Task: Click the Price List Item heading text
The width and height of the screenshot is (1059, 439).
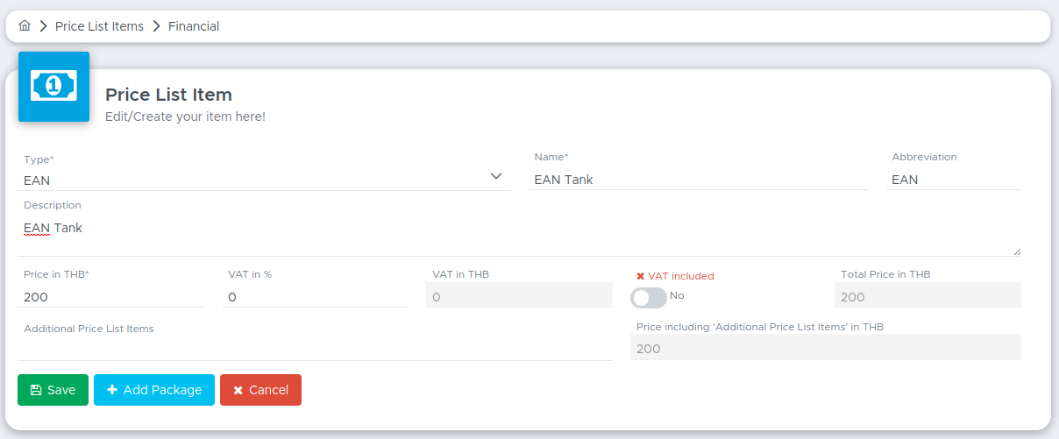Action: point(168,95)
